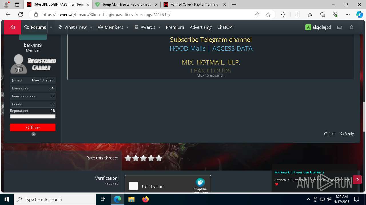Switch to Temp Mail tab
The height and width of the screenshot is (205, 366).
click(126, 5)
